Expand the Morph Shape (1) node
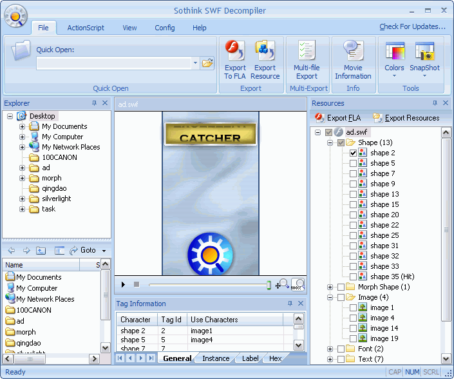454x379 pixels. click(330, 287)
